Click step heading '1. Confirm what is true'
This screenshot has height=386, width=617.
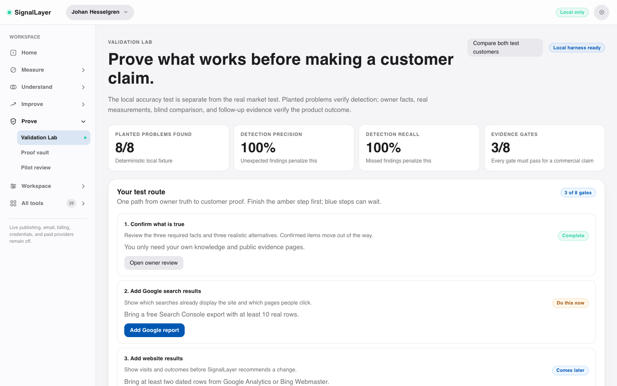[154, 224]
